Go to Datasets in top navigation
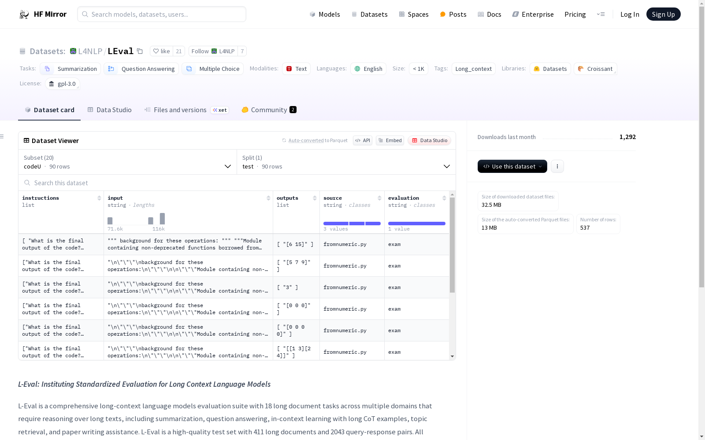Image resolution: width=705 pixels, height=440 pixels. 369,15
